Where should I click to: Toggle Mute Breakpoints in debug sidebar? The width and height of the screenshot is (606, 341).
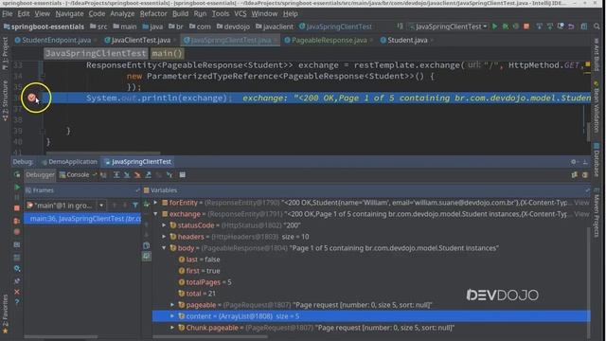click(17, 232)
